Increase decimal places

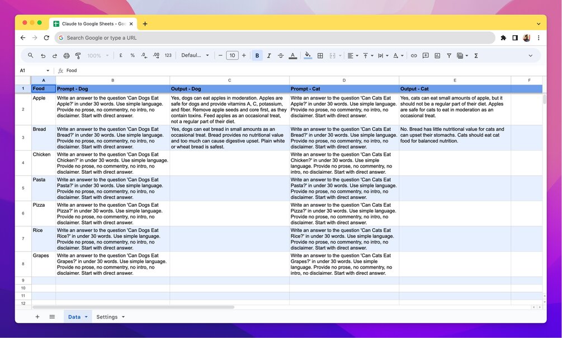pos(156,55)
